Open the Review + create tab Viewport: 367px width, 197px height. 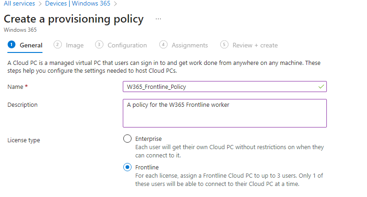[x=255, y=45]
